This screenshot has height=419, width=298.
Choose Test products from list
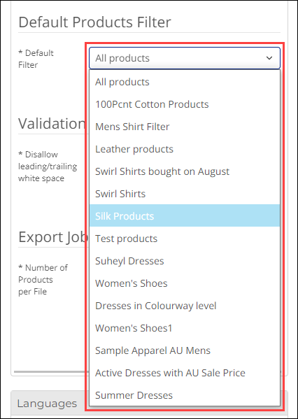185,239
